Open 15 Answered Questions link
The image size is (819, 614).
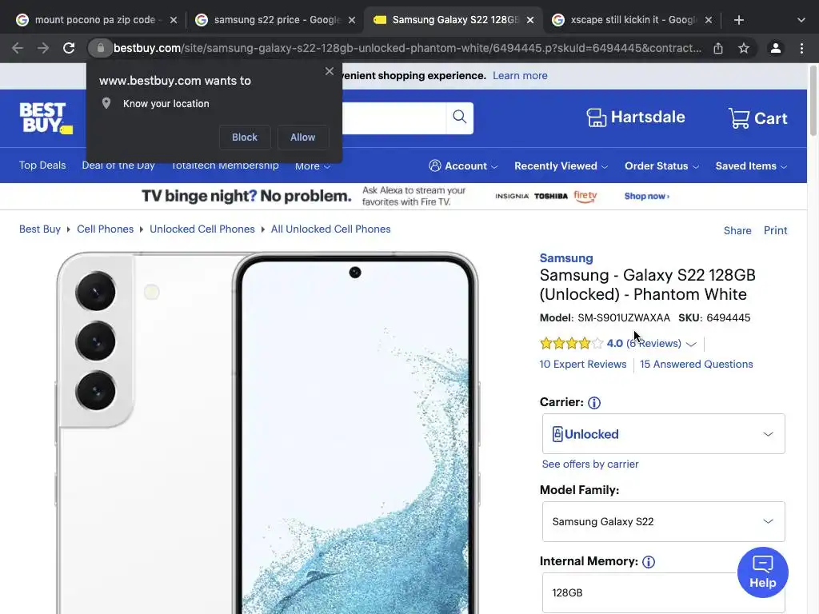point(697,365)
